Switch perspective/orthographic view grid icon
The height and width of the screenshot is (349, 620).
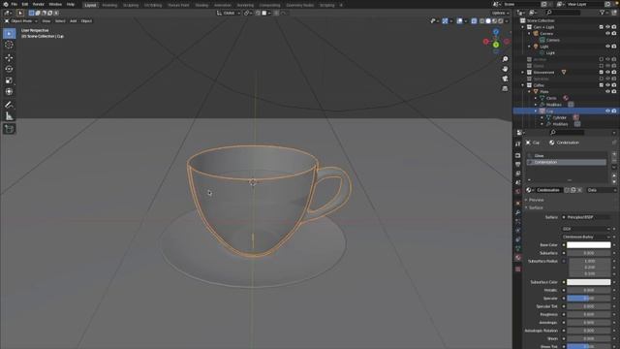(505, 88)
